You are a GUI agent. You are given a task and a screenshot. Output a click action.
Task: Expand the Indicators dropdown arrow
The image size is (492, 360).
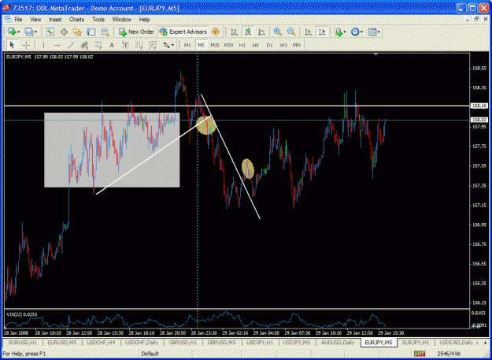(x=345, y=32)
